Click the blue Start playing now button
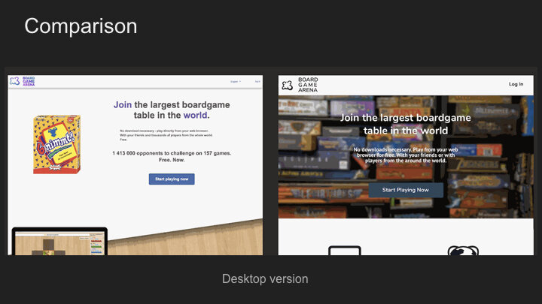The image size is (542, 304). pyautogui.click(x=172, y=179)
